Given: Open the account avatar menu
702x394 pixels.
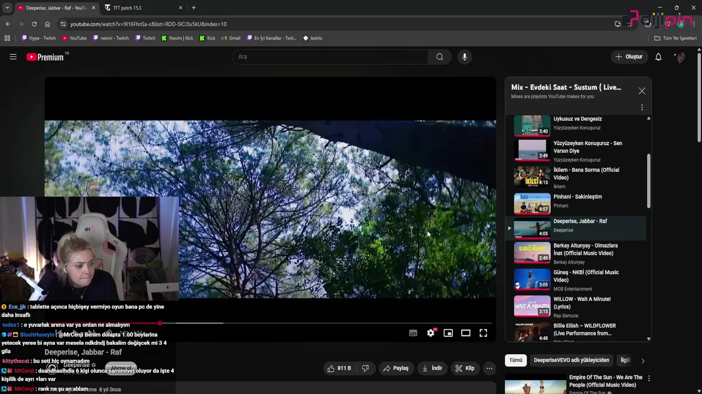Looking at the screenshot, I should point(680,57).
